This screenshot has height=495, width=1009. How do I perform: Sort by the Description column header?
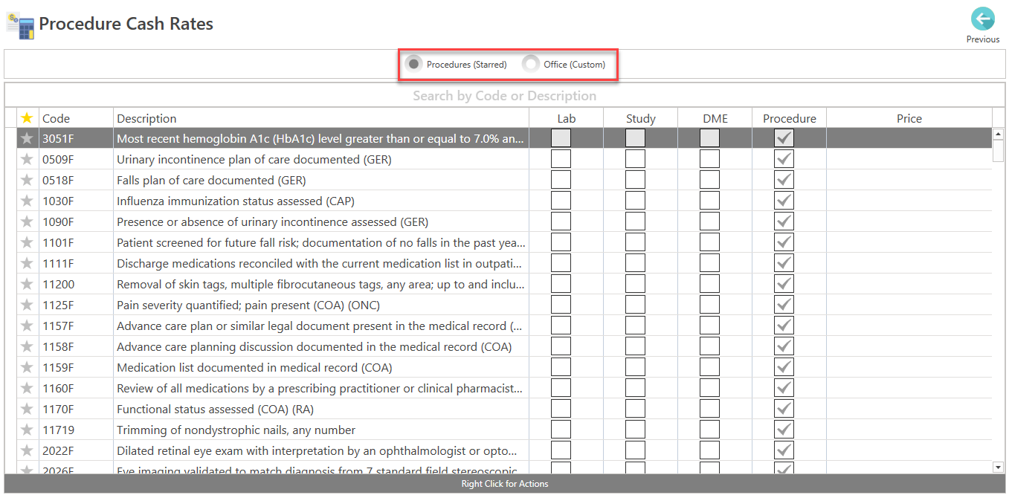(321, 118)
